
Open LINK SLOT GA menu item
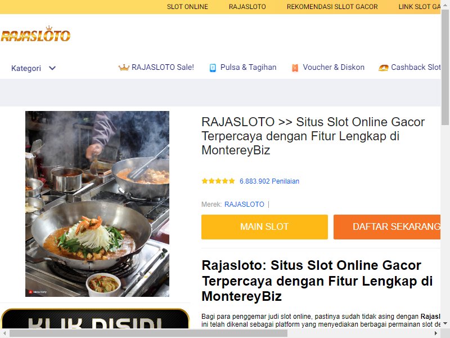[419, 7]
